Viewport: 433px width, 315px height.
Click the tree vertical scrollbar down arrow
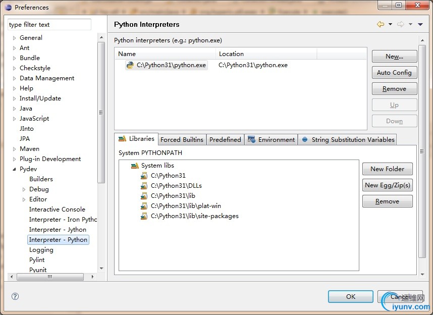coord(101,268)
